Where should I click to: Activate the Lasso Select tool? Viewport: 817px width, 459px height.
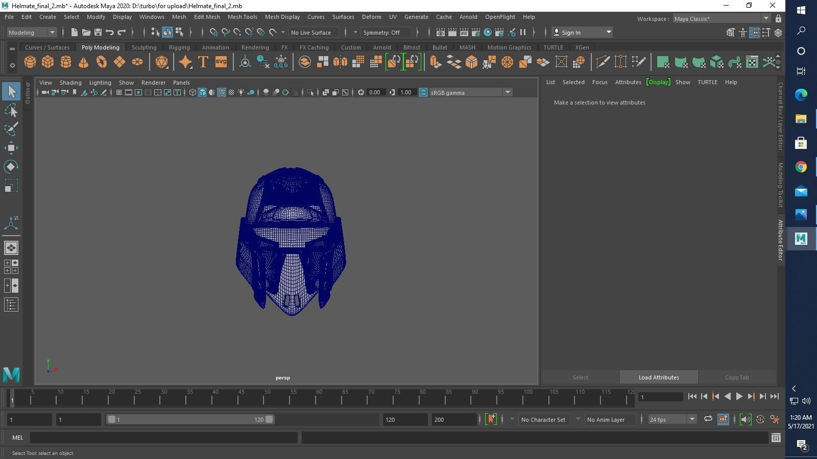point(11,111)
